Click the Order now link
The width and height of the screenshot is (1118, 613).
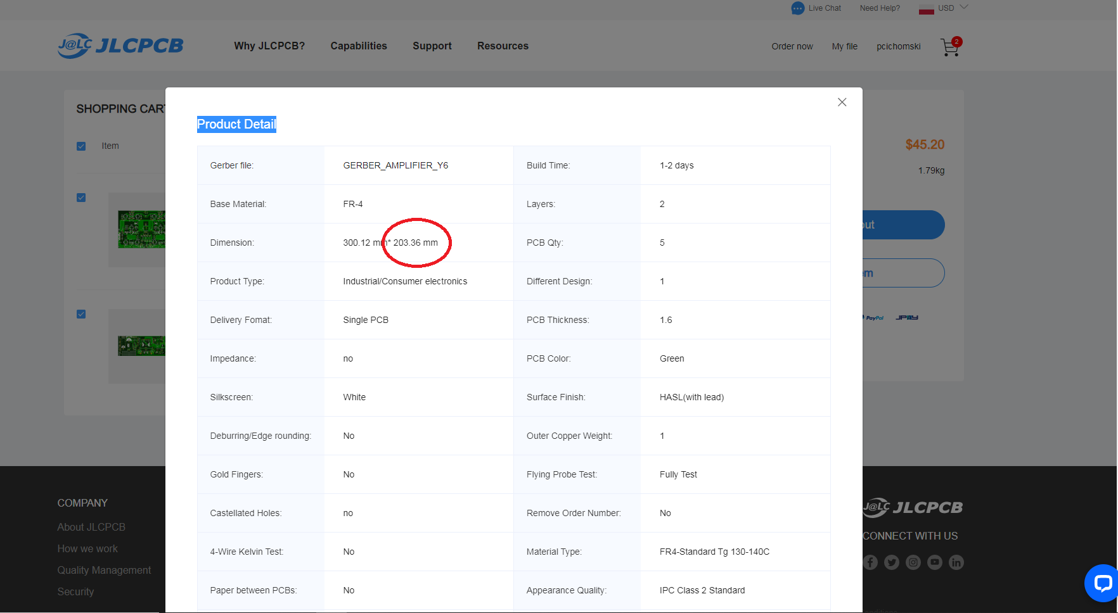point(792,46)
